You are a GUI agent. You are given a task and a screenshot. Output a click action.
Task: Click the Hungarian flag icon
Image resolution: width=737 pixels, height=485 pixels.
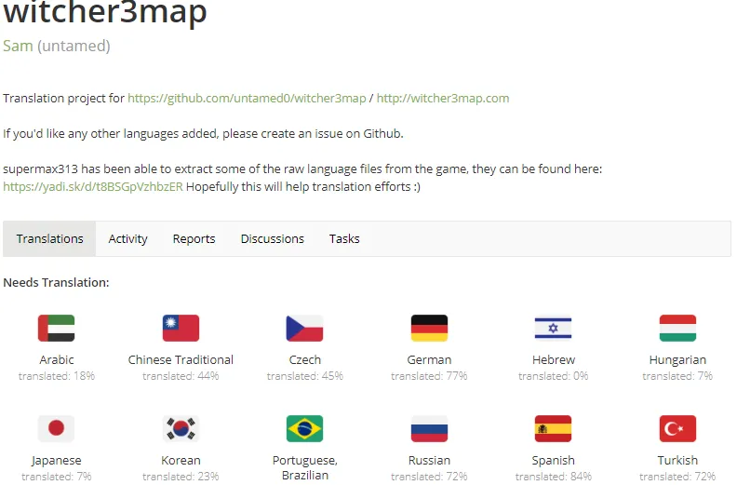point(677,328)
